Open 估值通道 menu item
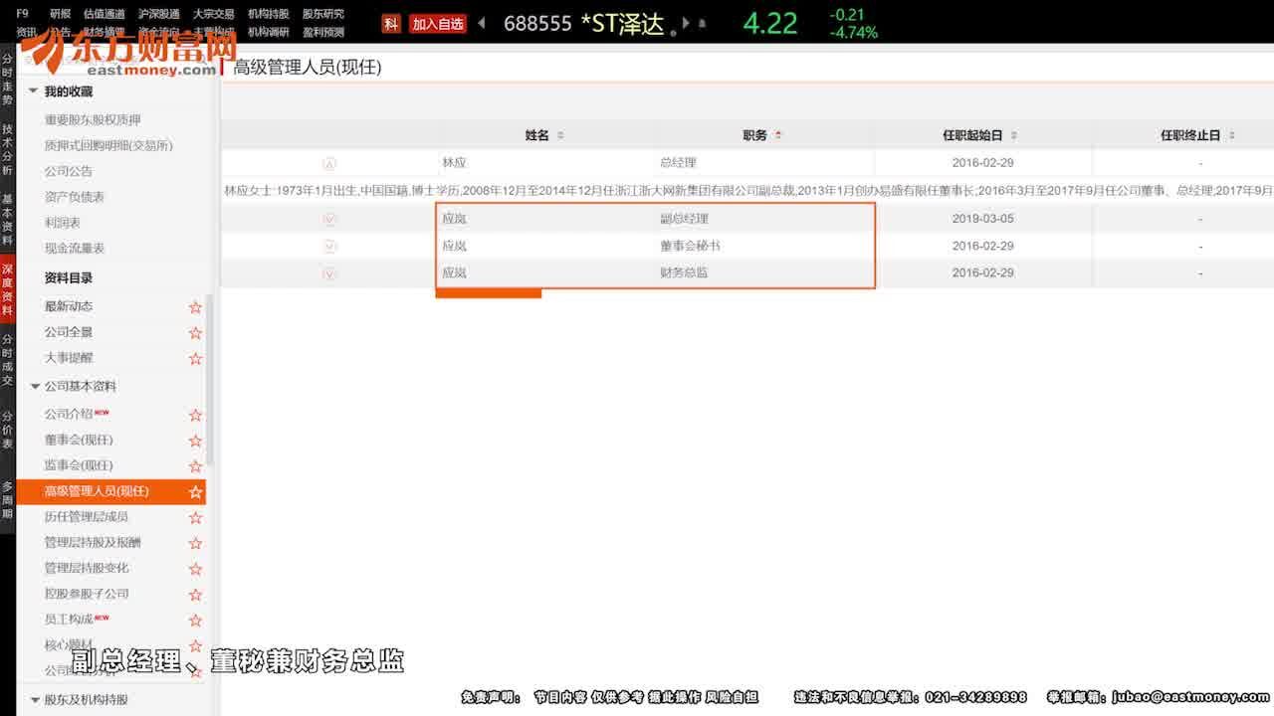Screen dimensions: 1274x716 click(105, 14)
